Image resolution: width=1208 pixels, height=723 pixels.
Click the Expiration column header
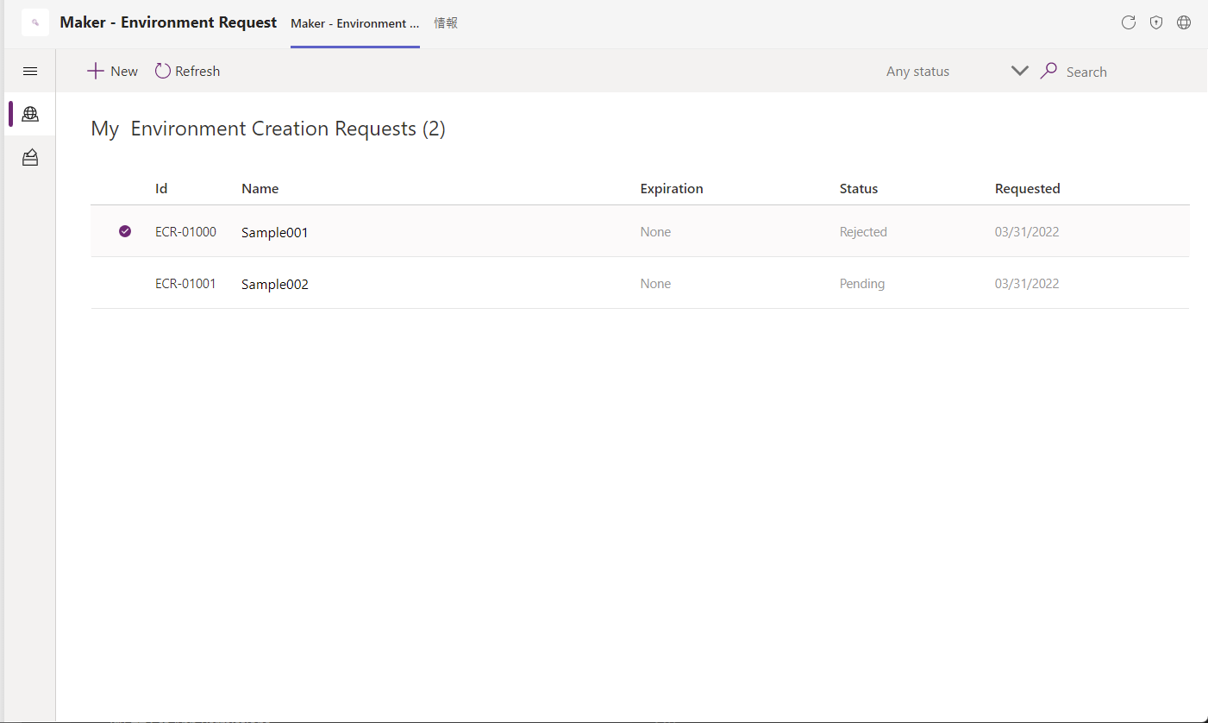672,188
